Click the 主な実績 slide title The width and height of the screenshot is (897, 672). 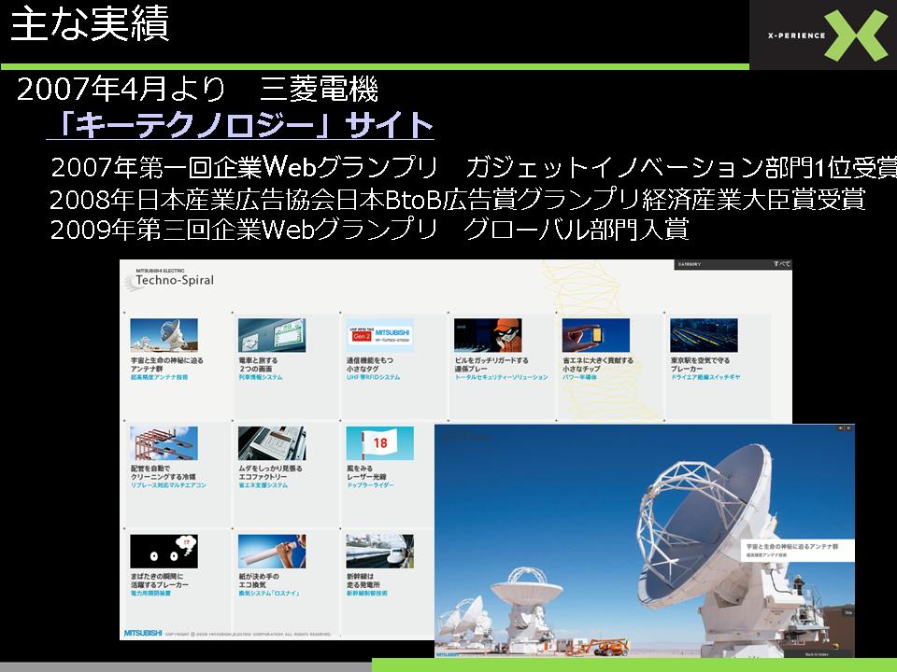coord(90,23)
